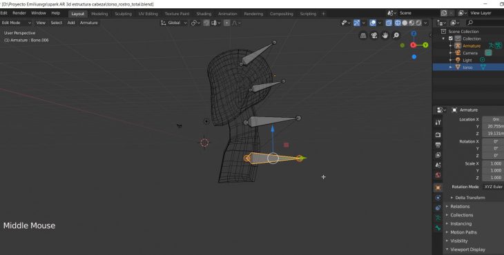Toggle the Collection exclude checkbox

pos(451,39)
